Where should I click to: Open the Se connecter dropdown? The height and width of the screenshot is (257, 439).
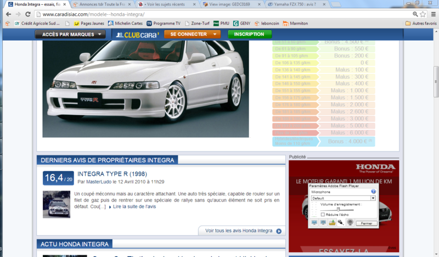[193, 34]
